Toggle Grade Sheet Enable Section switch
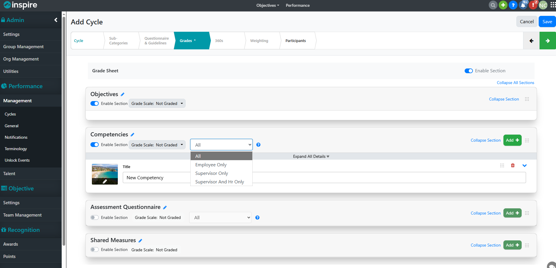 point(468,71)
